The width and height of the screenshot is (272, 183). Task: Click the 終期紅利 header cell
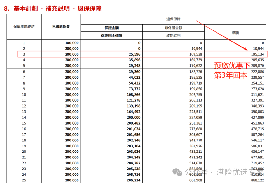173,36
